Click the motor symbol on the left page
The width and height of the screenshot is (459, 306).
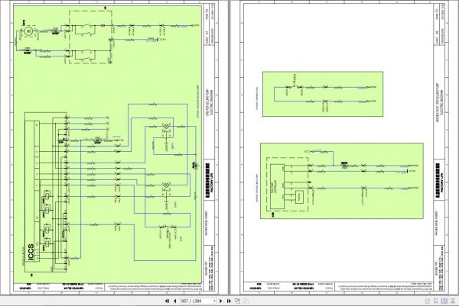point(28,31)
